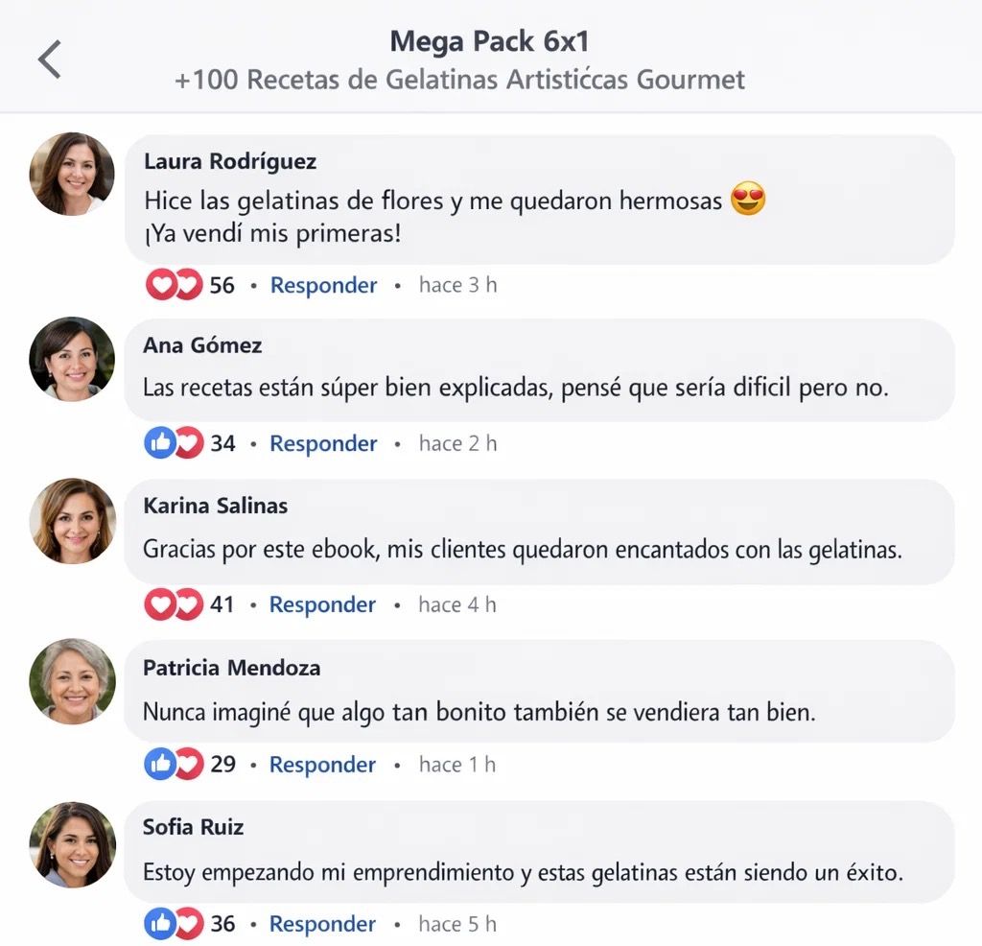Click the name Karina Salinas
The height and width of the screenshot is (946, 982).
point(216,506)
